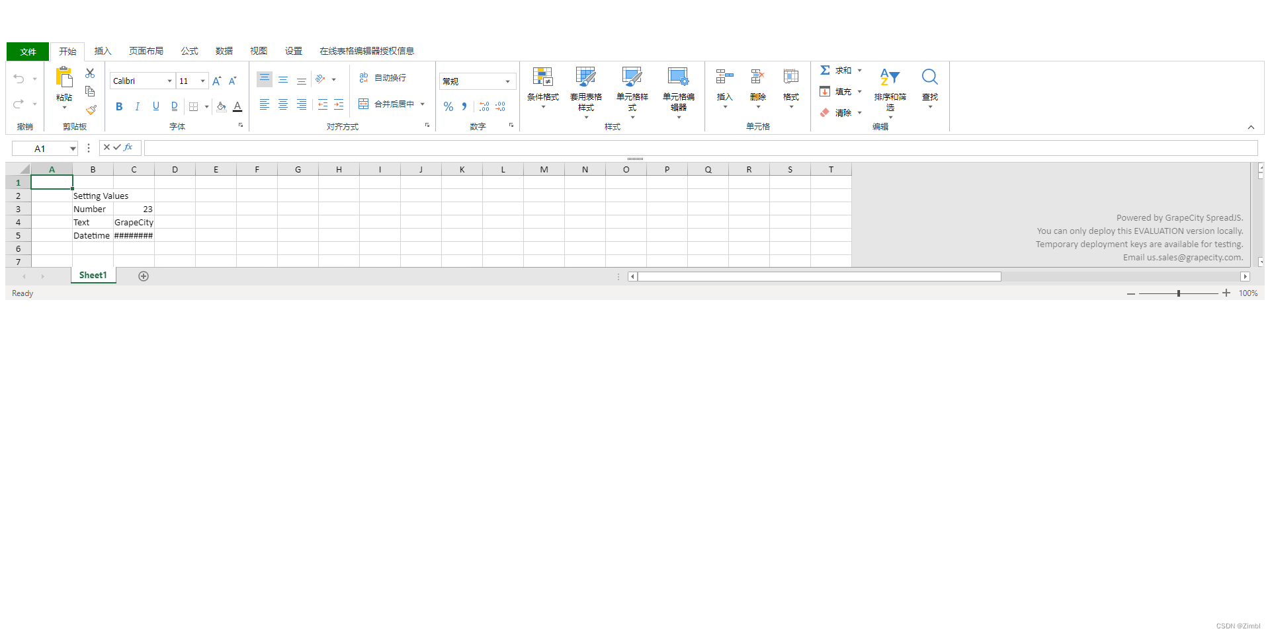1270x635 pixels.
Task: Toggle bold formatting on the selection
Action: (x=119, y=106)
